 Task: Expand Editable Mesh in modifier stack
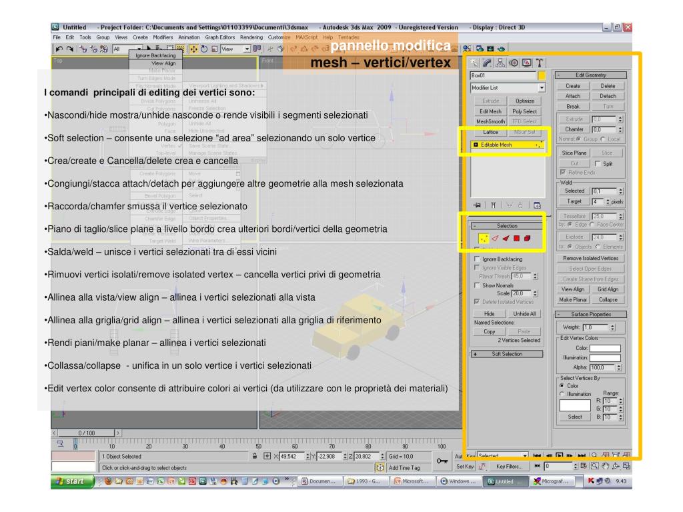click(476, 145)
